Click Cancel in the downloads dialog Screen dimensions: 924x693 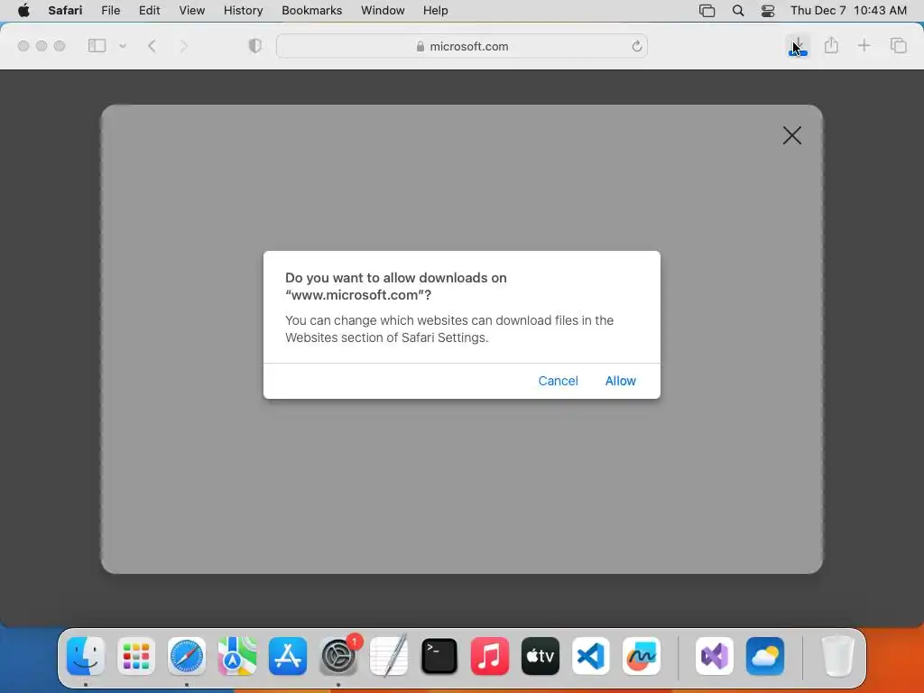[558, 381]
